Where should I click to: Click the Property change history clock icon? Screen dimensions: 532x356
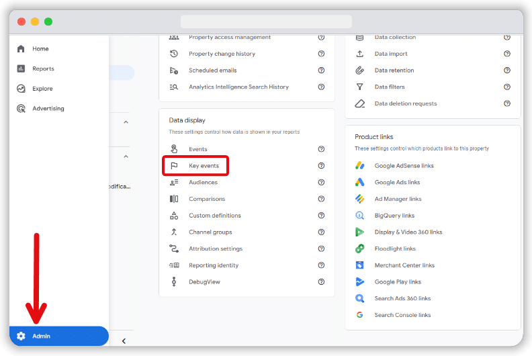point(174,54)
